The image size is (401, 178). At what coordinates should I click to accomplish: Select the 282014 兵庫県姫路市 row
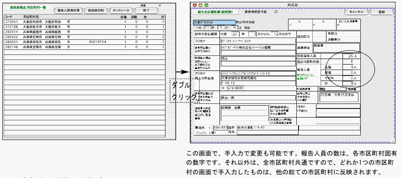85,32
